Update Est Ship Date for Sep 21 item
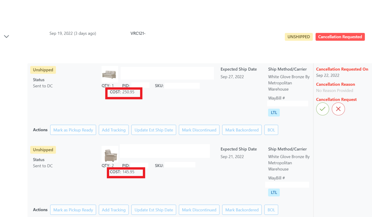The width and height of the screenshot is (372, 217). (154, 210)
